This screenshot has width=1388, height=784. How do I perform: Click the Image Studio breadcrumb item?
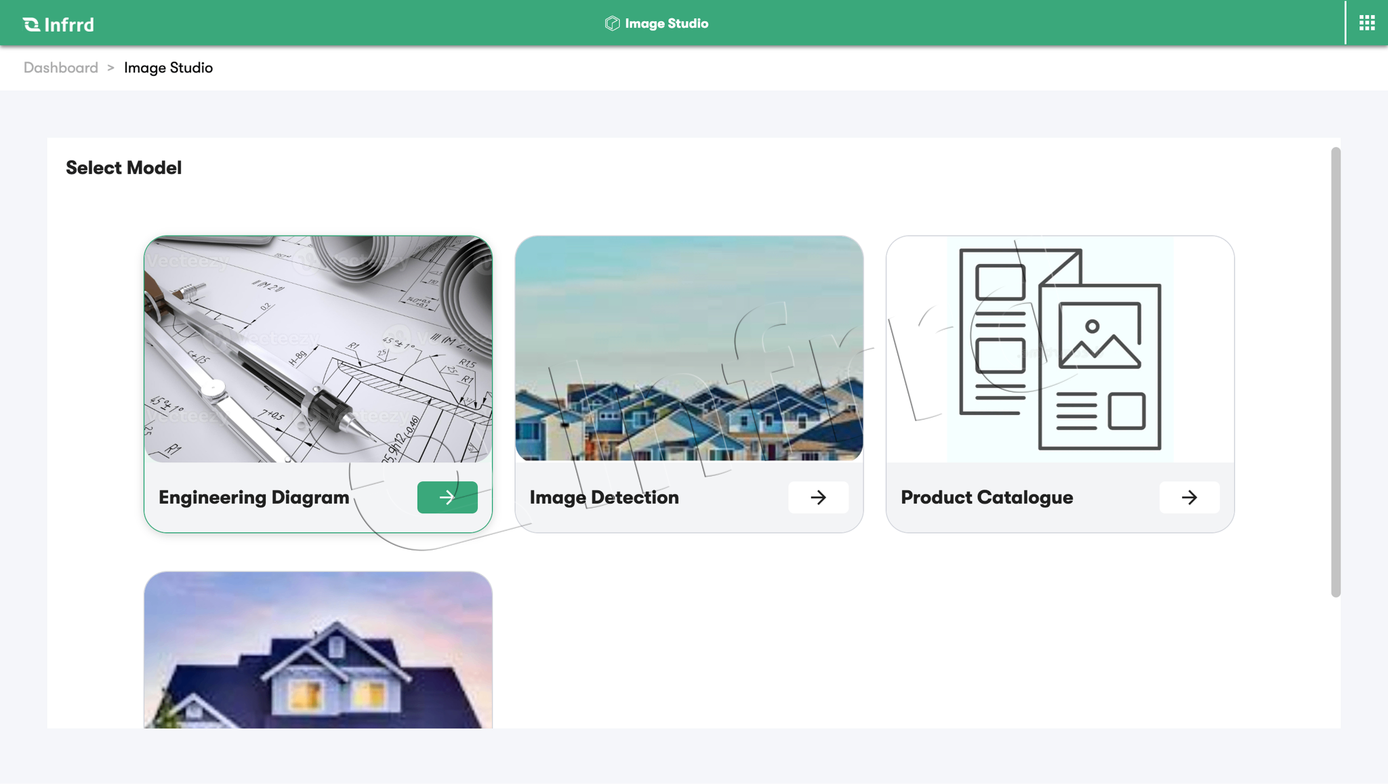pyautogui.click(x=168, y=68)
